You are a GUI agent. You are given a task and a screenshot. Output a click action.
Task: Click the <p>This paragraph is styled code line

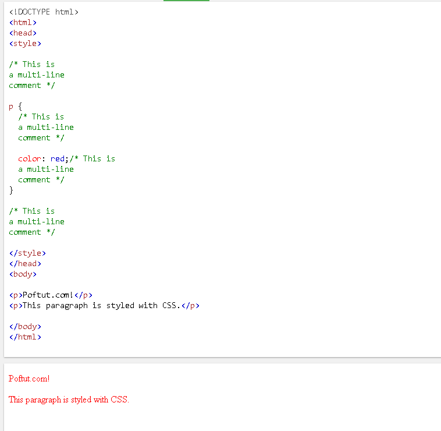(104, 306)
